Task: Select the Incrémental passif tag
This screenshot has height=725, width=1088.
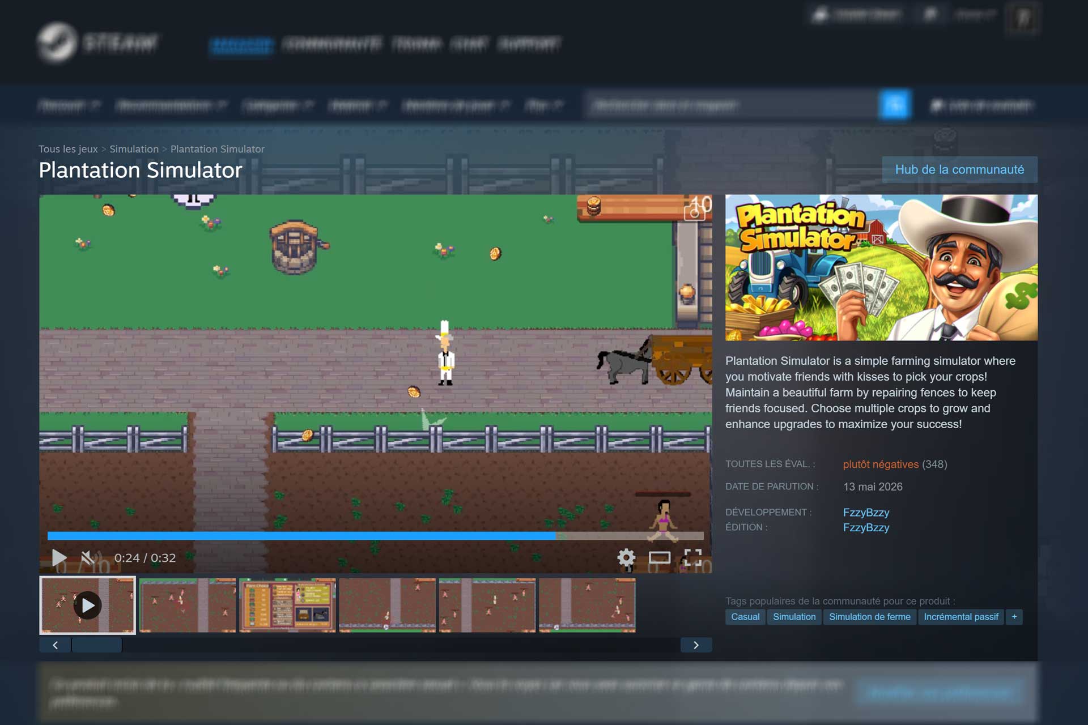Action: pos(961,617)
